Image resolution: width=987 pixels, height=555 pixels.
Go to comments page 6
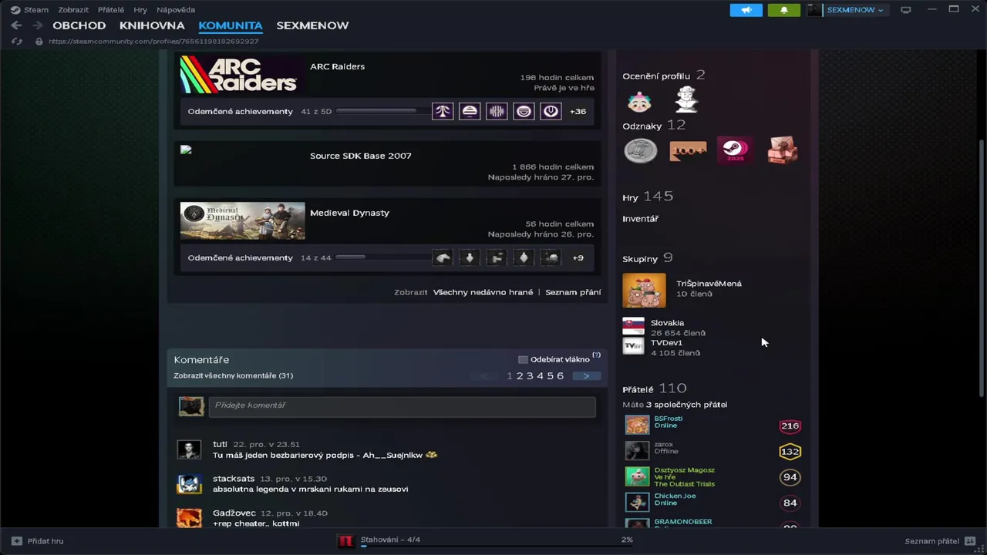point(560,375)
